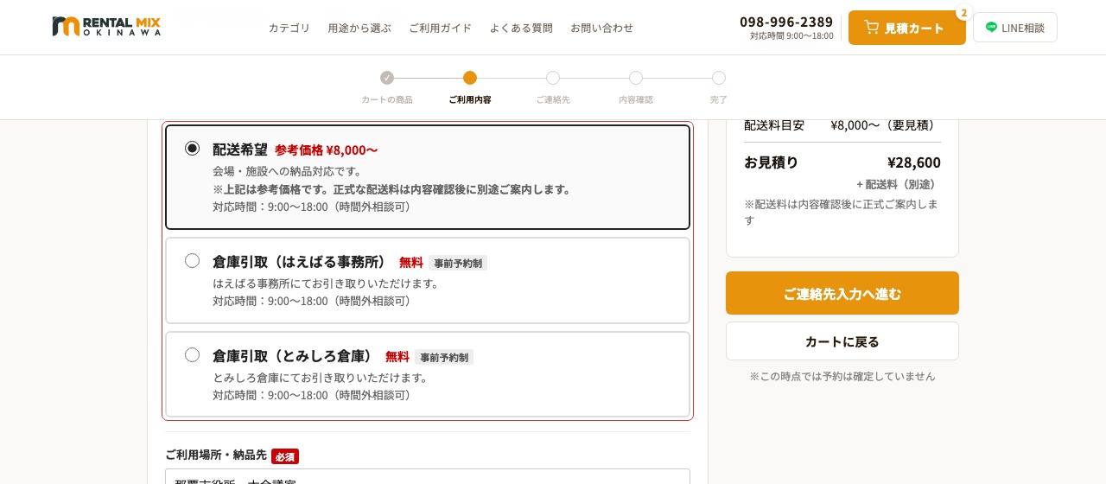Click the completed checkmark step カートの商品

[387, 78]
